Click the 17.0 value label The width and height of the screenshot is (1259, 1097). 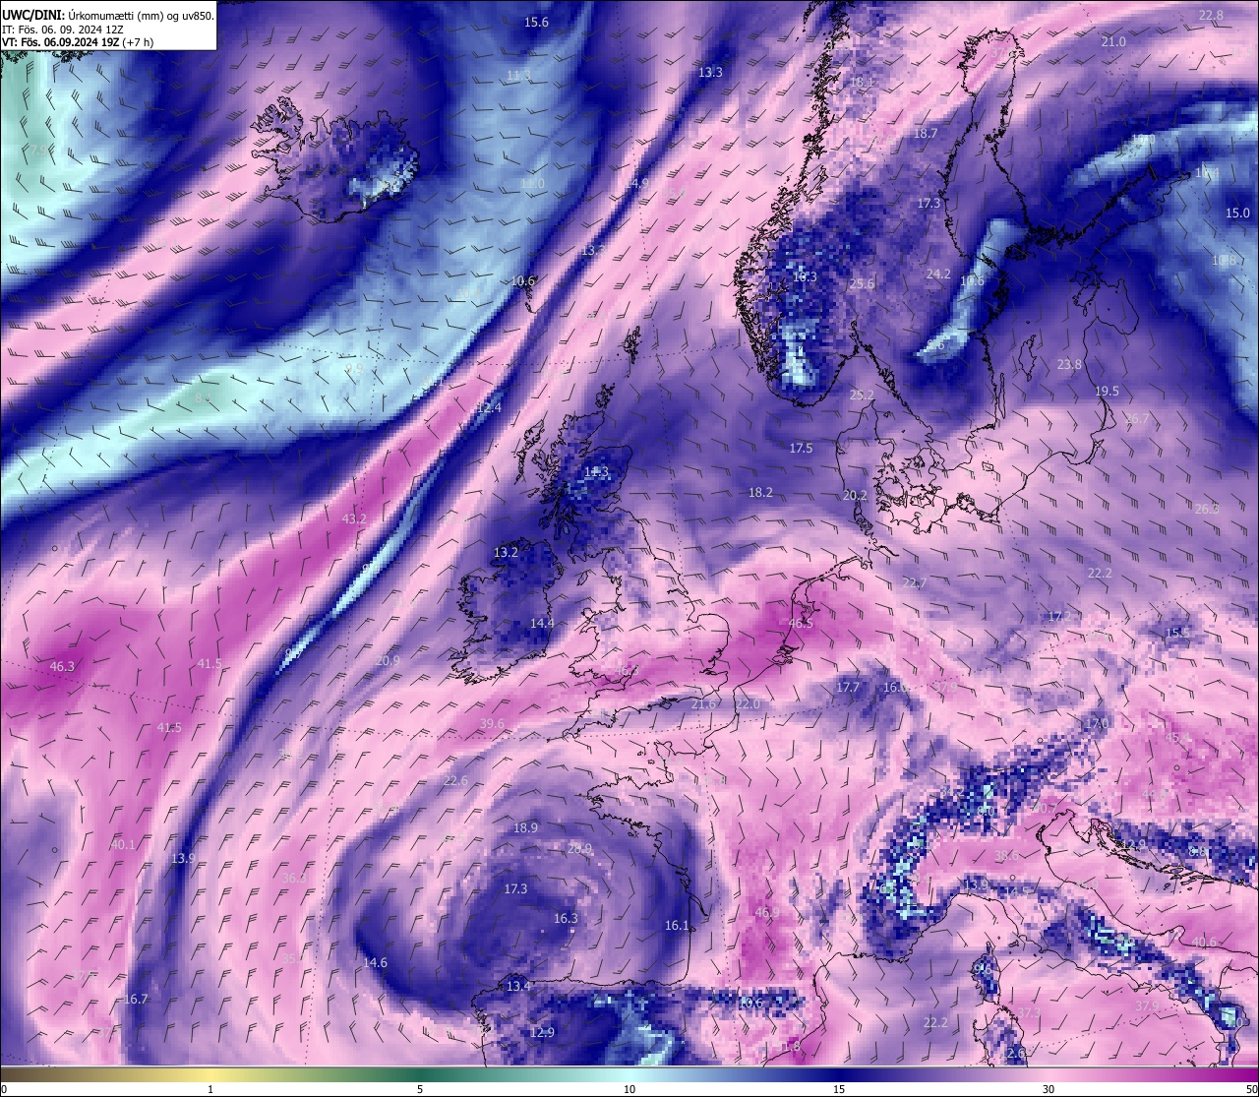(x=1096, y=723)
